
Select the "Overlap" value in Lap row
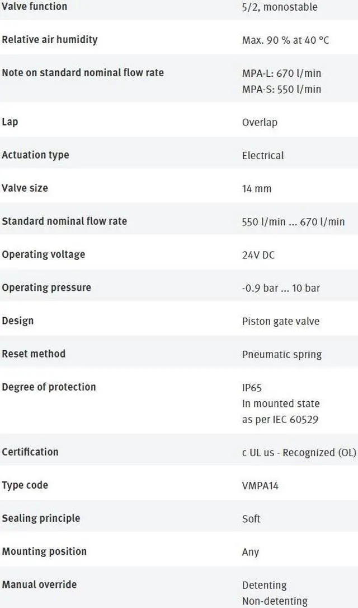pyautogui.click(x=260, y=123)
